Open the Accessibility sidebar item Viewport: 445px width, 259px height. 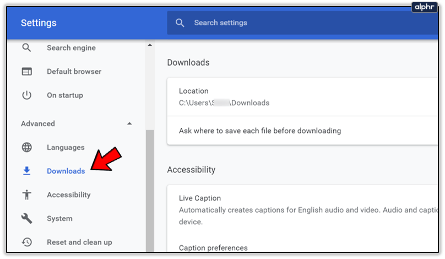coord(69,195)
